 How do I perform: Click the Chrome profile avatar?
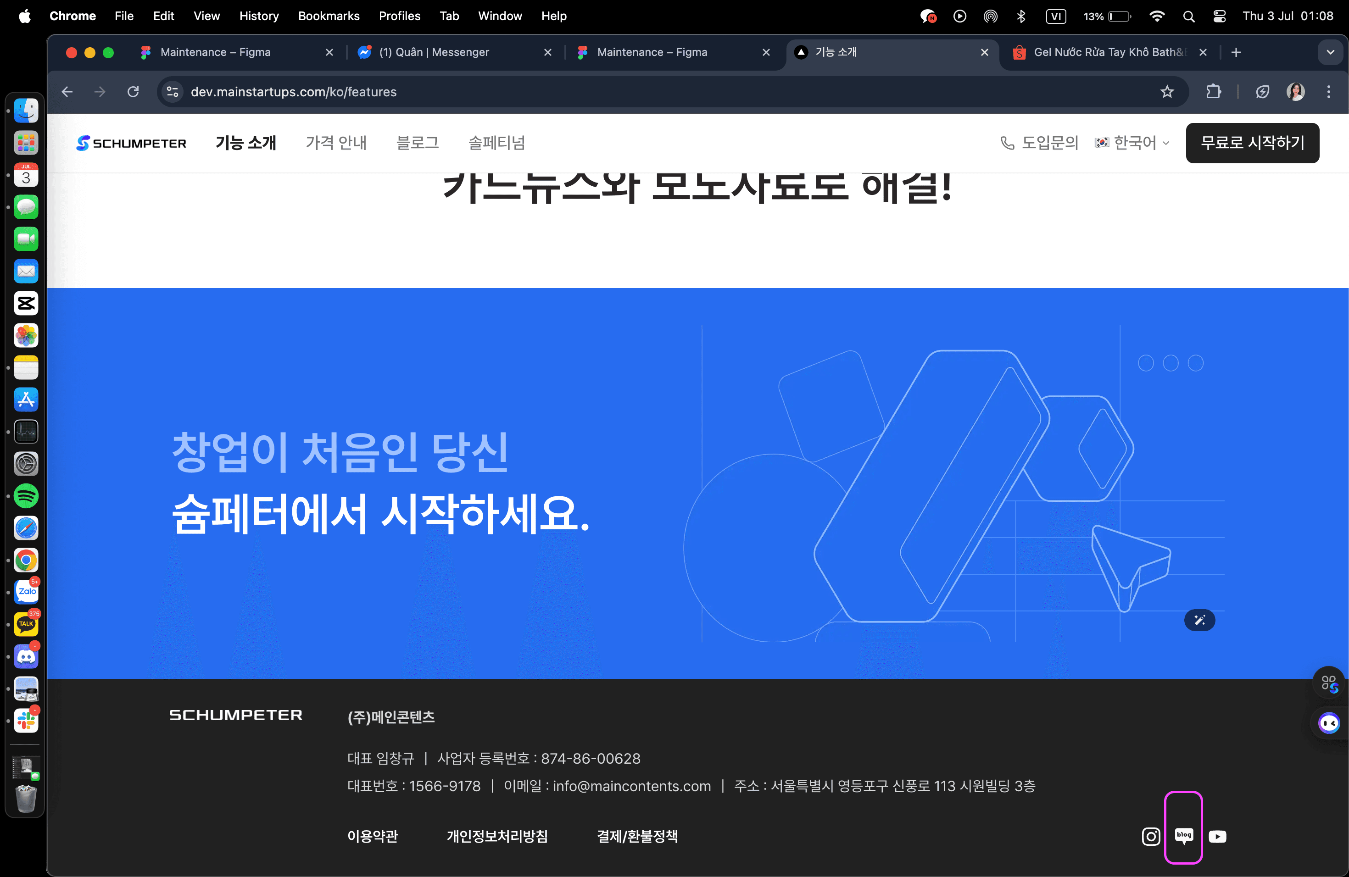click(1295, 92)
